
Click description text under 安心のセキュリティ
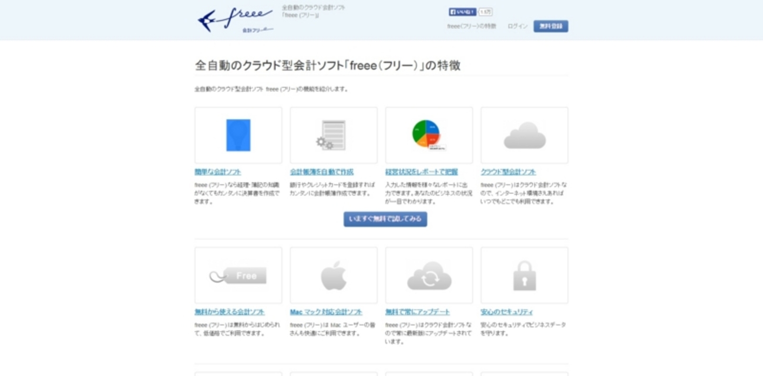pos(523,329)
